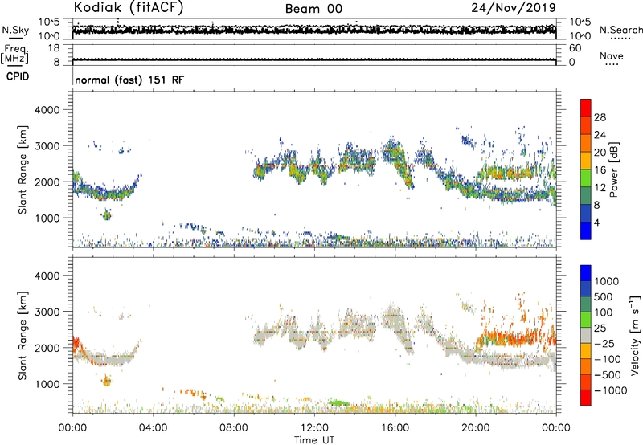
Task: Click the gray band of the velocity colorbar
Action: (586, 335)
